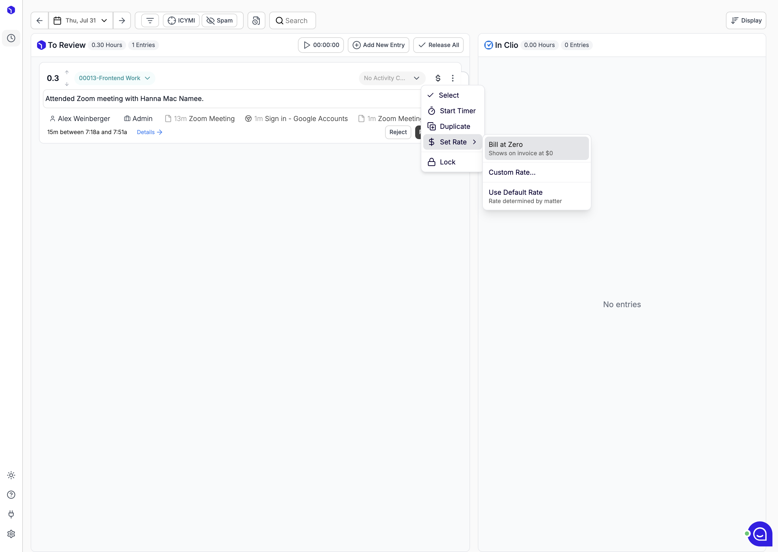This screenshot has height=552, width=778.
Task: Click the Sign in - Google Accounts activity
Action: 296,119
